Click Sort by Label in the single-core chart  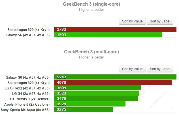[160, 21]
